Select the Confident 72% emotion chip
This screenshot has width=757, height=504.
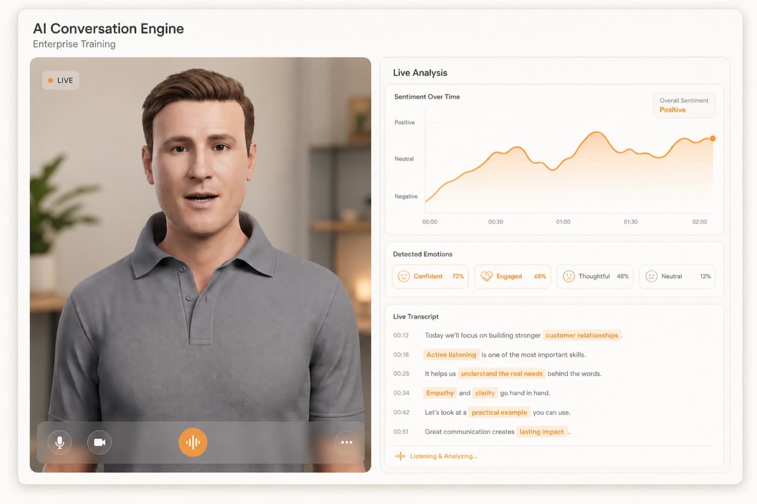[430, 277]
